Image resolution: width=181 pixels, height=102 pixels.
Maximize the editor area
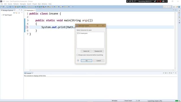click(x=176, y=10)
